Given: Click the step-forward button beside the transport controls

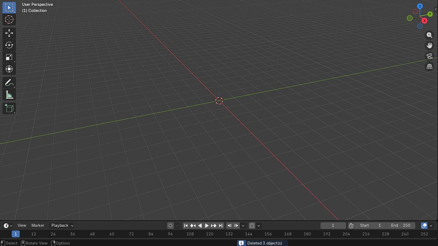Looking at the screenshot, I should [236, 226].
